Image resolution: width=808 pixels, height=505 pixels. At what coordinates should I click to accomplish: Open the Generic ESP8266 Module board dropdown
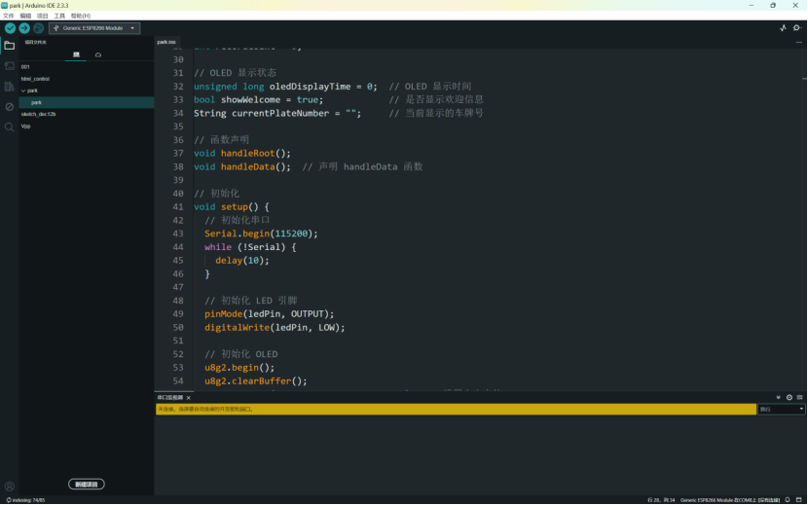tap(94, 28)
